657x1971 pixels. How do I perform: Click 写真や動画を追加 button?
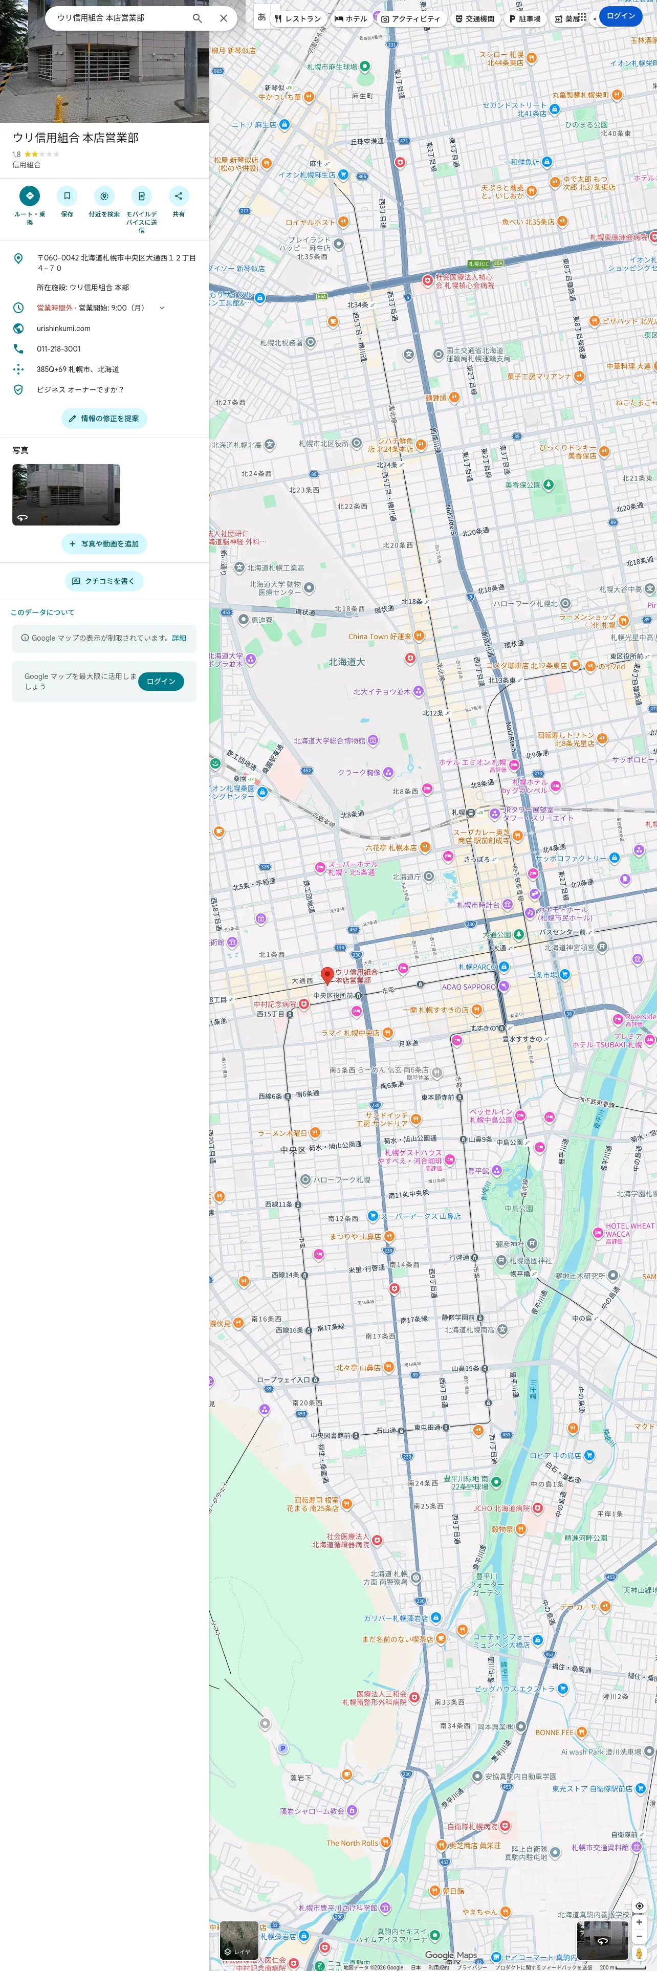(104, 544)
